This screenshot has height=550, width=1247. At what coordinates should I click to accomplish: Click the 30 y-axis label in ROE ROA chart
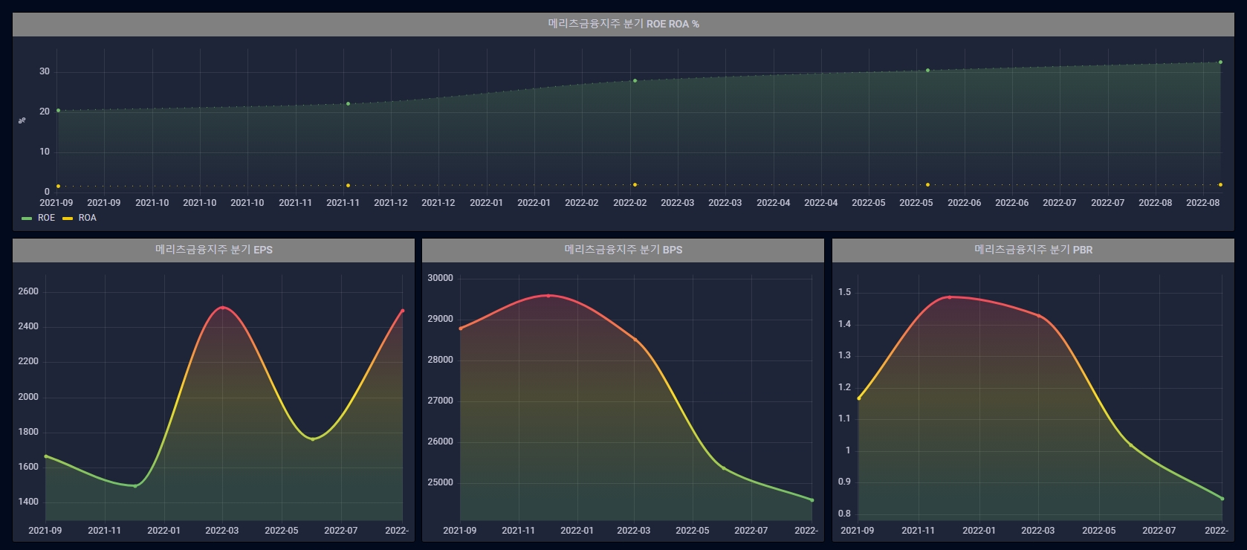pyautogui.click(x=45, y=71)
